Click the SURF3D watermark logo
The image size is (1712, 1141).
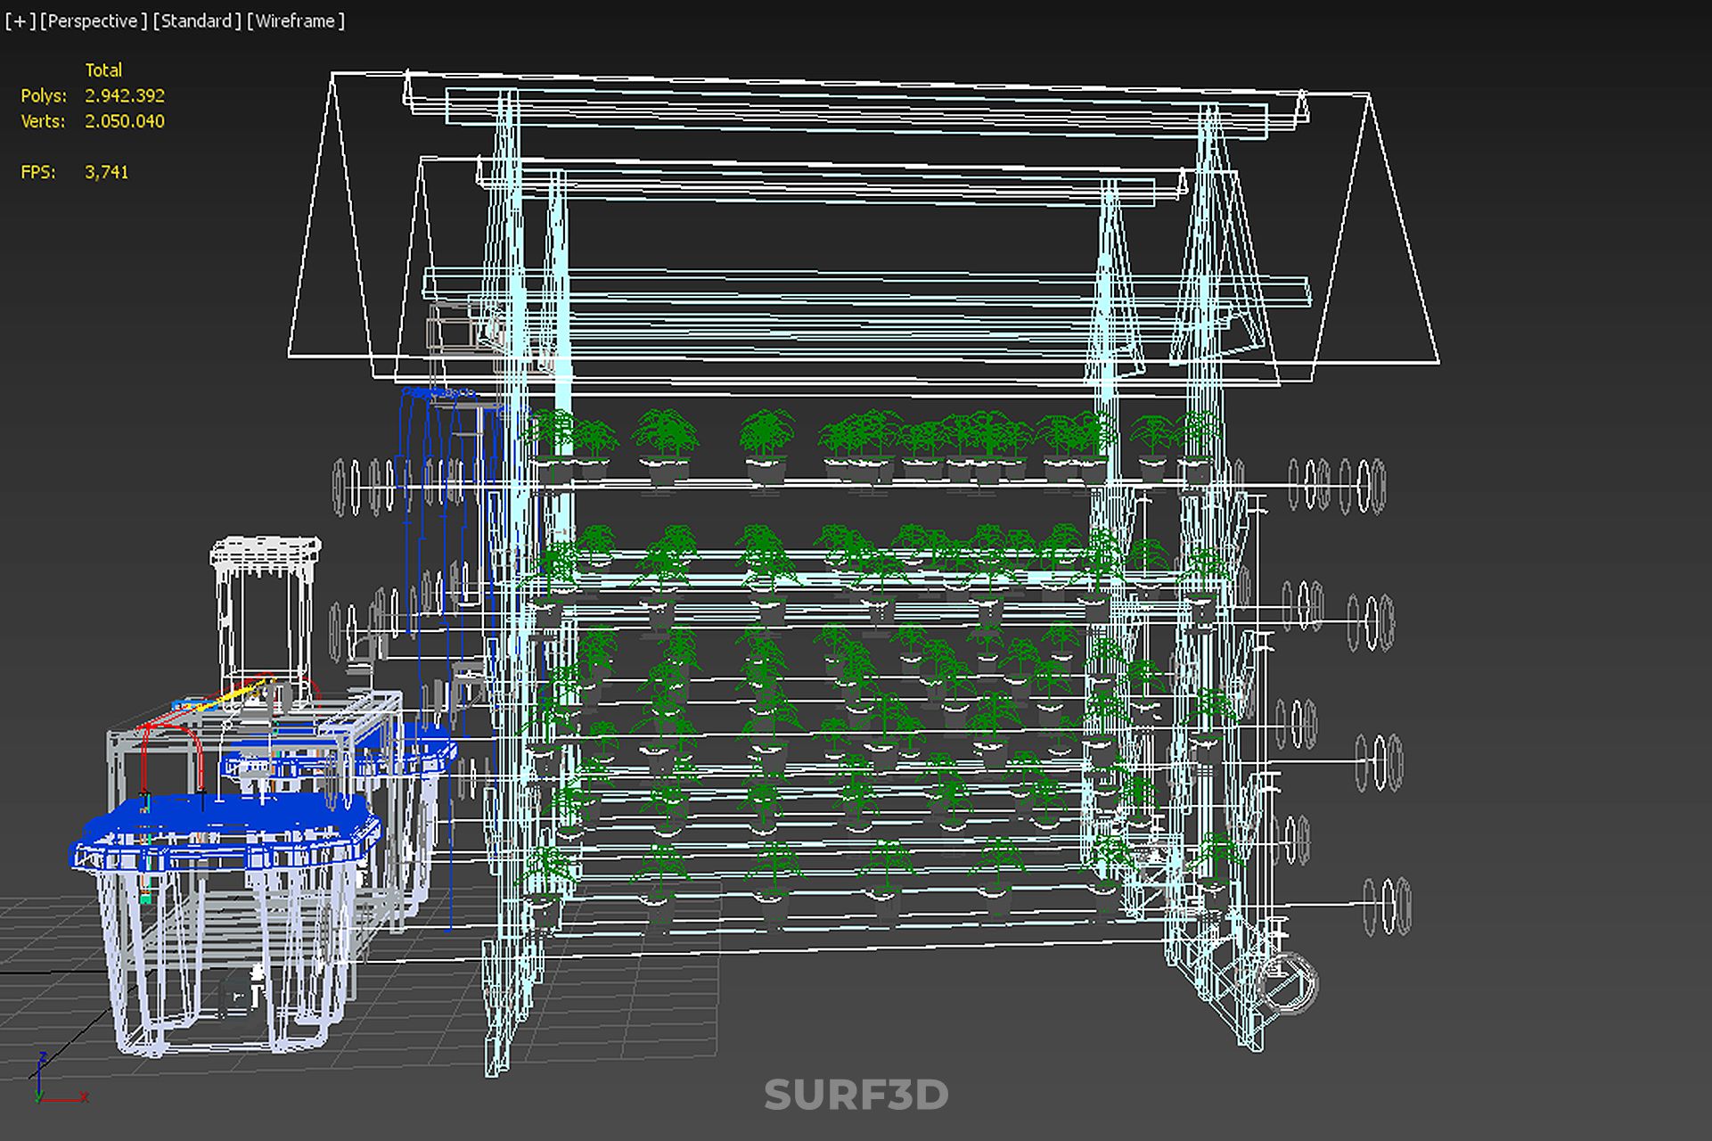(x=856, y=1095)
